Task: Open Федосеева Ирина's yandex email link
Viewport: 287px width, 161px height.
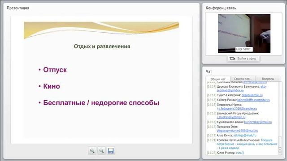Action: [237, 109]
